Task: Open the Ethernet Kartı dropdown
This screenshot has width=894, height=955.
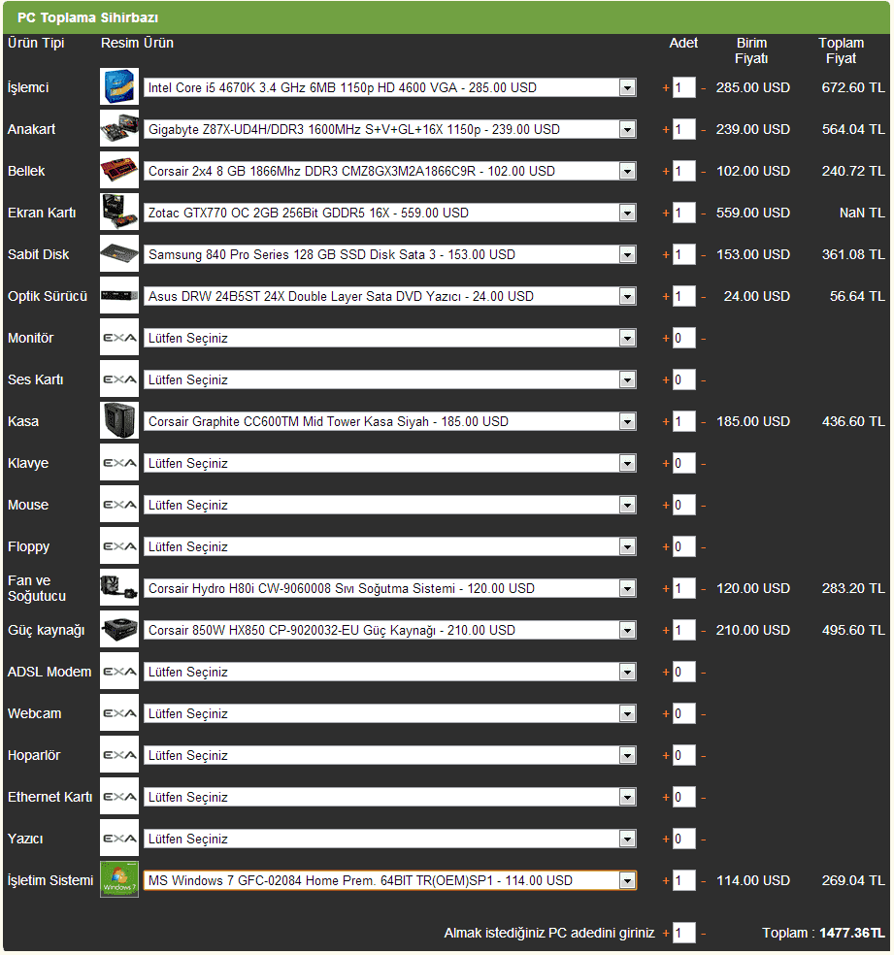Action: (x=390, y=797)
